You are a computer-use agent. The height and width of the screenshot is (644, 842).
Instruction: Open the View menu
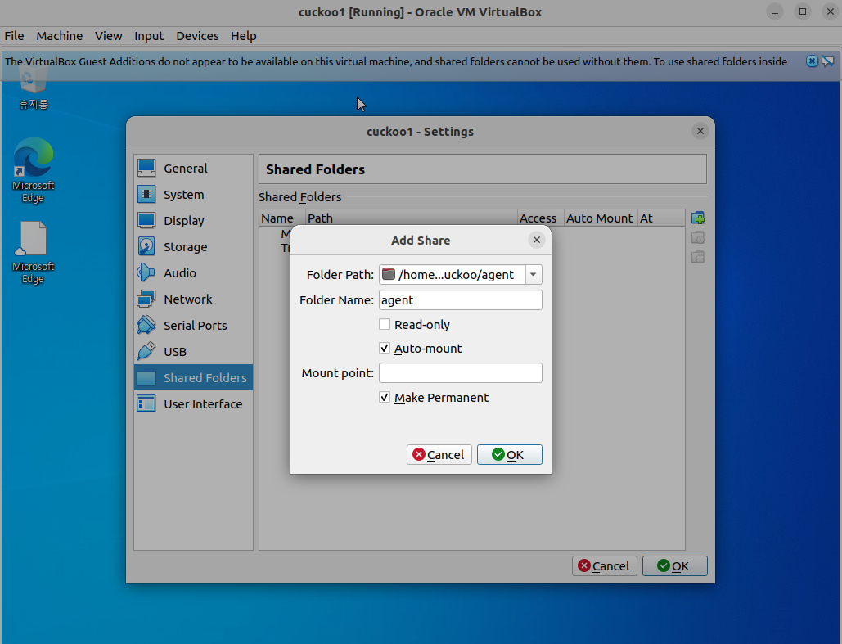109,36
